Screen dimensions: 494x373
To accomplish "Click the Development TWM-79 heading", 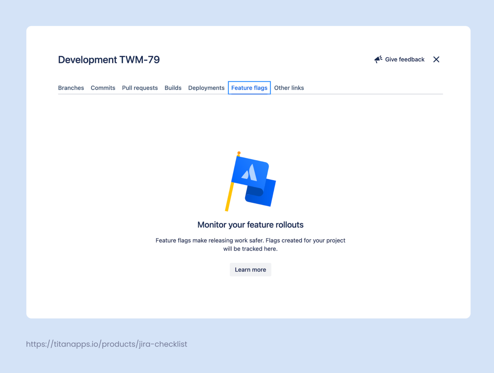I will click(x=109, y=59).
